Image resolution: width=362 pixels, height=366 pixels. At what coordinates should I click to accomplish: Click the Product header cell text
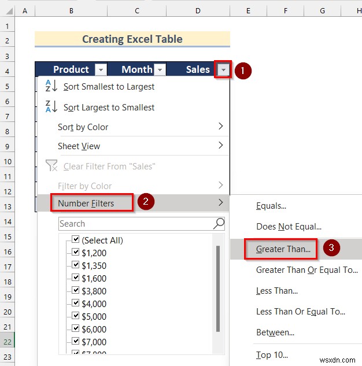tap(71, 69)
